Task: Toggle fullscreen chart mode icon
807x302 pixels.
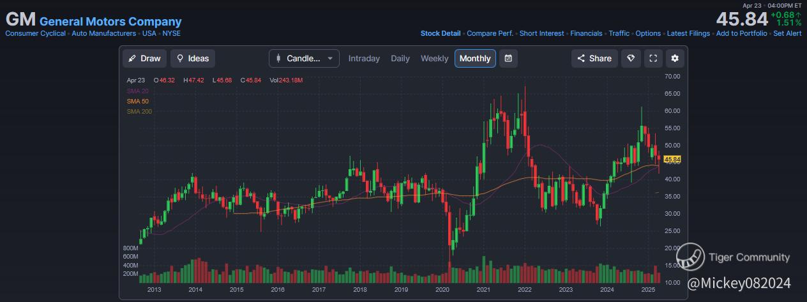Action: [653, 58]
